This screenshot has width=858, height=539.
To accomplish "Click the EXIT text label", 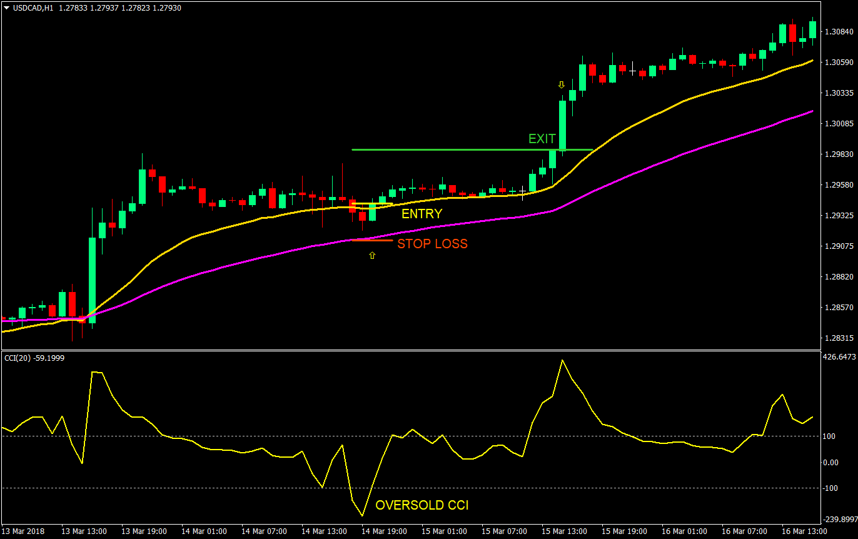I will click(542, 139).
